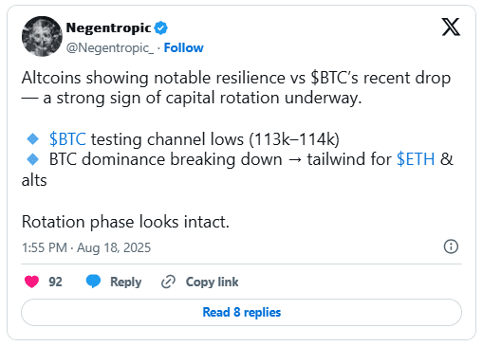Open Negentropic's profile avatar
Image resolution: width=483 pixels, height=346 pixels.
pyautogui.click(x=42, y=36)
